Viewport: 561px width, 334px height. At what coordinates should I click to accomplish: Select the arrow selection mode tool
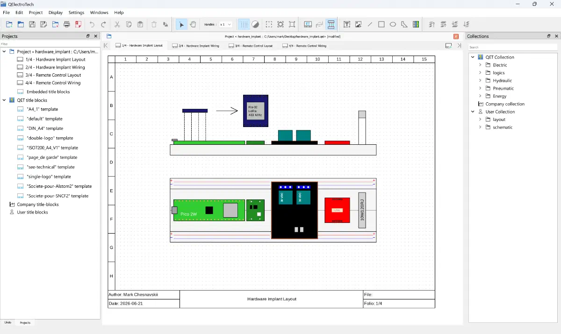181,24
